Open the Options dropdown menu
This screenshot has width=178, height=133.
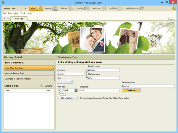click(x=49, y=86)
